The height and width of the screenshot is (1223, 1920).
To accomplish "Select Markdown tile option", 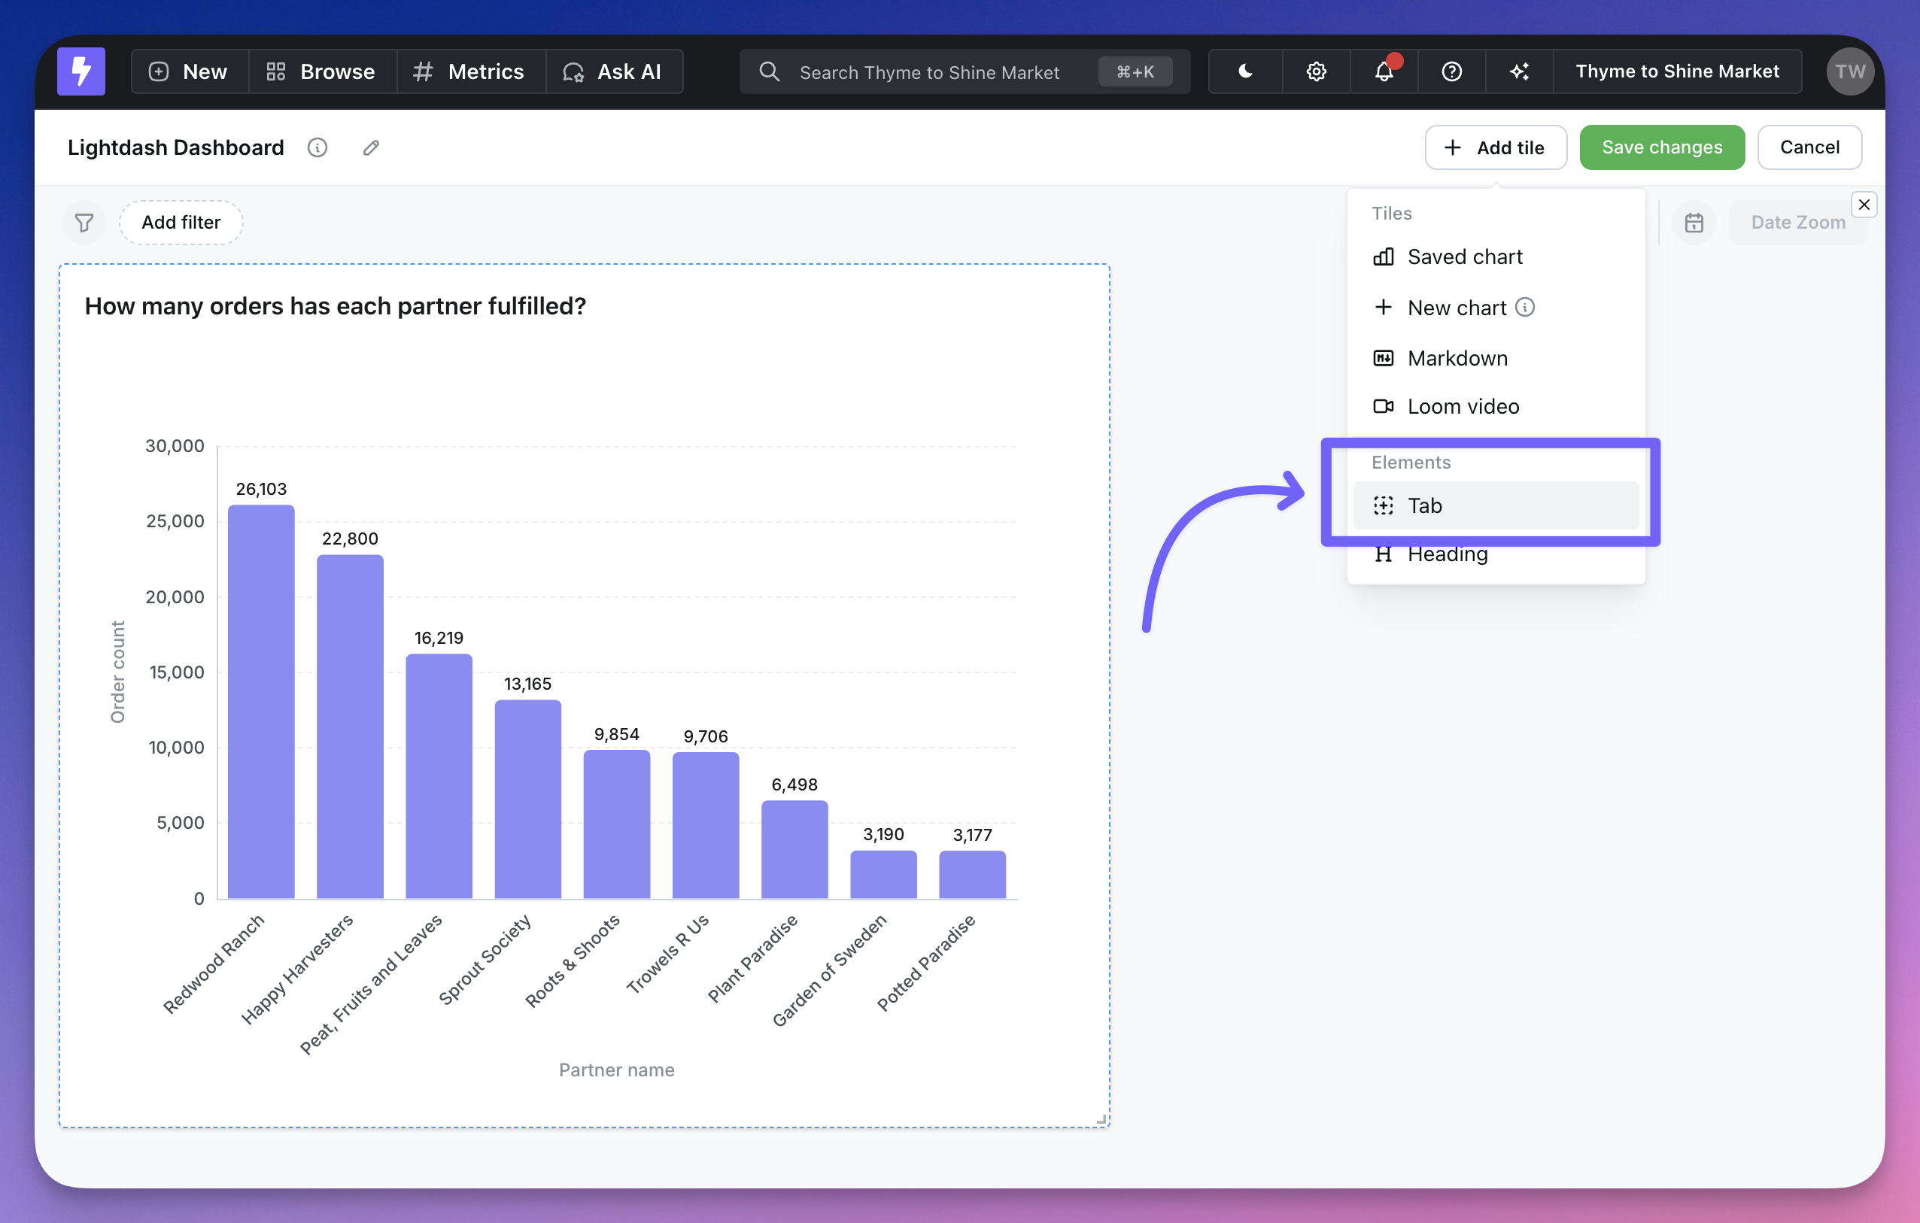I will click(x=1457, y=358).
